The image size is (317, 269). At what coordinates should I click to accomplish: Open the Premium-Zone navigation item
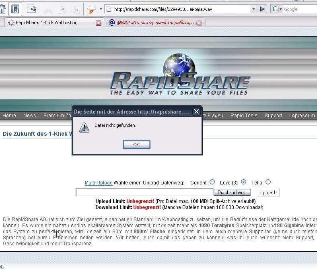(x=58, y=116)
